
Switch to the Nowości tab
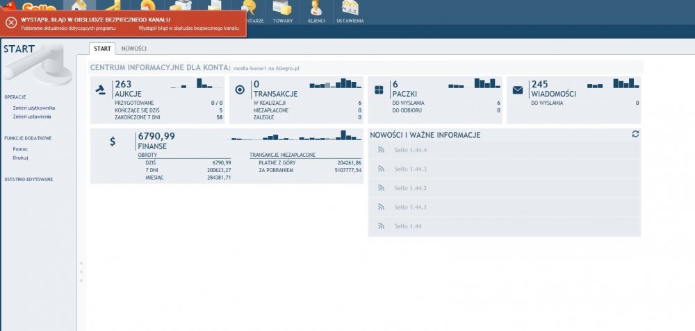pyautogui.click(x=133, y=49)
